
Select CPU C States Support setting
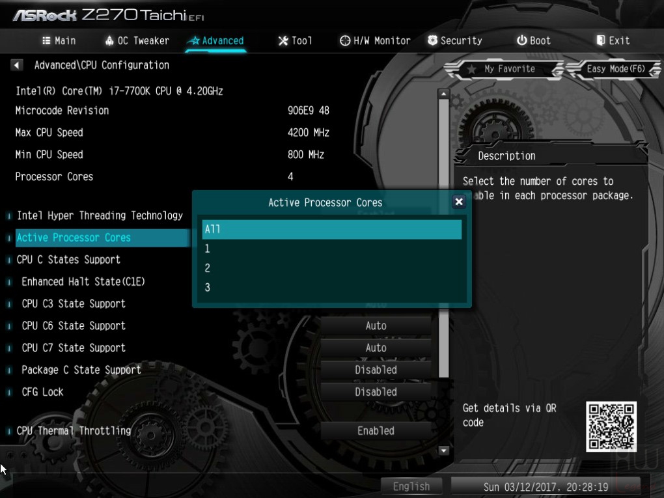[x=68, y=260]
